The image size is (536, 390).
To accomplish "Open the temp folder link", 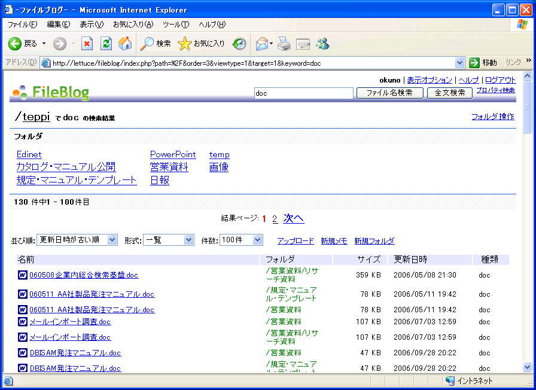I will (220, 154).
